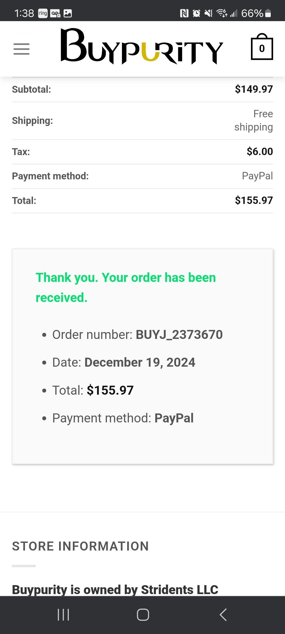
Task: Click the Free shipping text
Action: pos(254,120)
